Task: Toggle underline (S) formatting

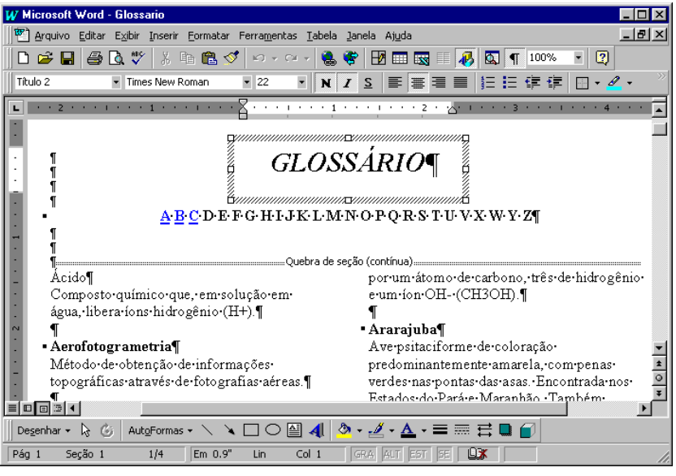Action: point(368,82)
